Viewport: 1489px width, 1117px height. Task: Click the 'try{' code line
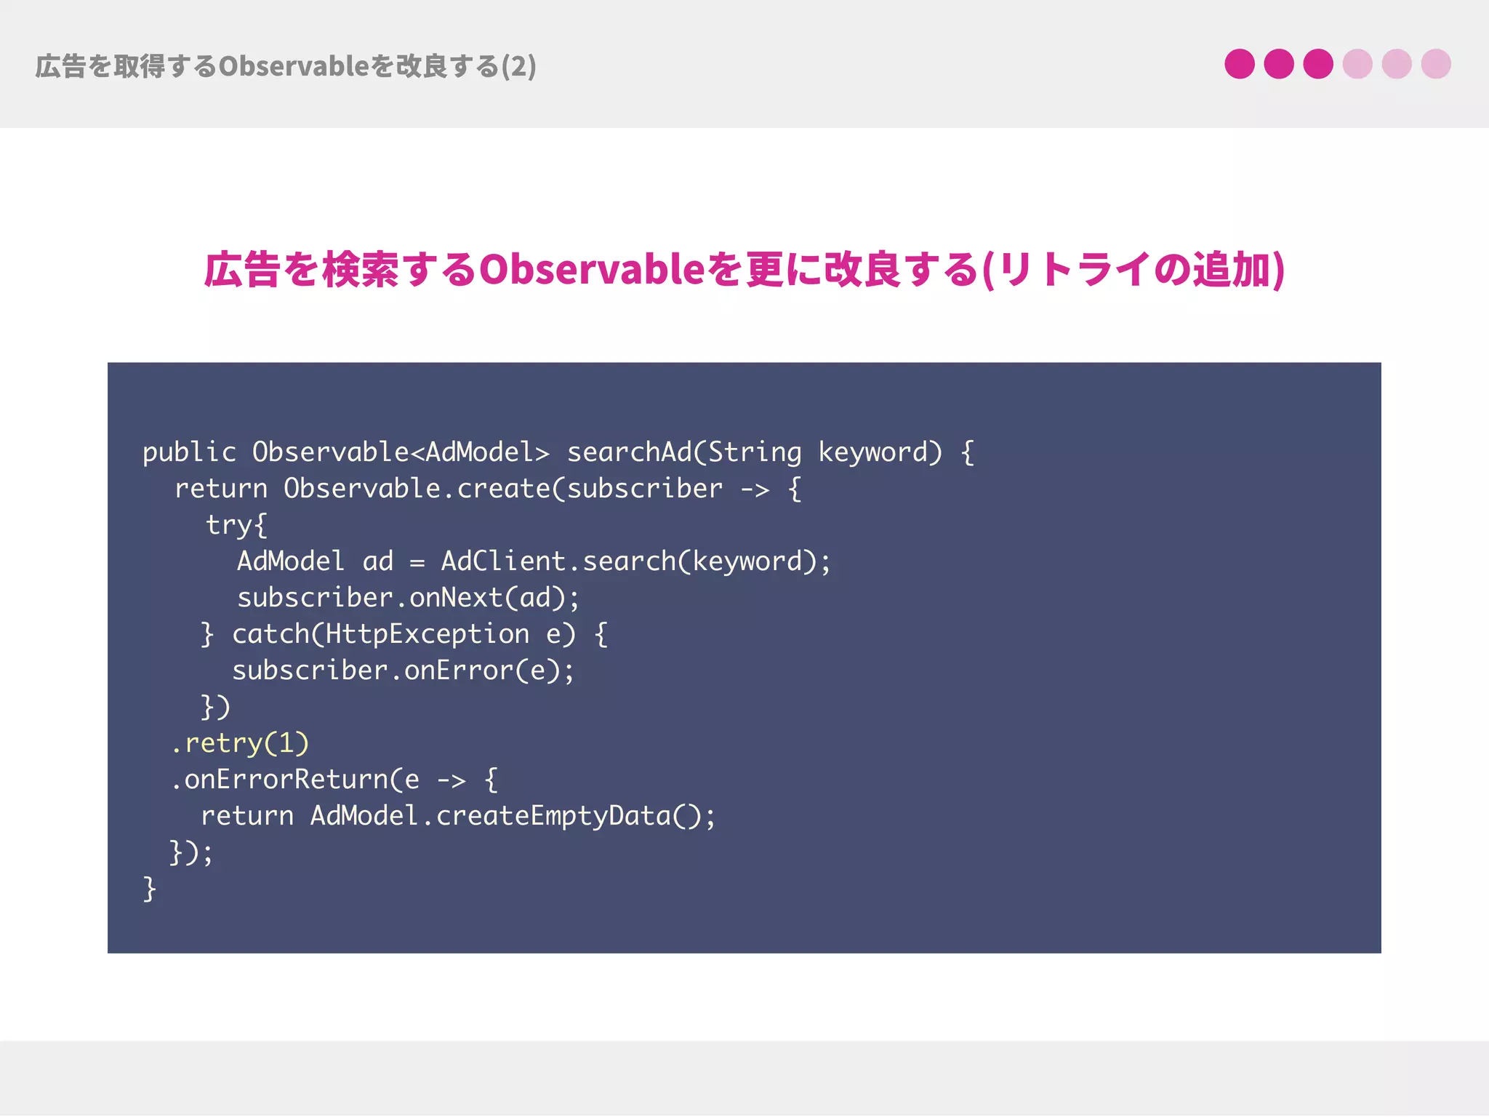[236, 525]
